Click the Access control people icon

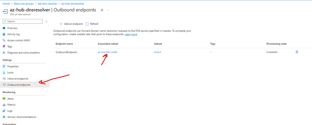point(4,40)
